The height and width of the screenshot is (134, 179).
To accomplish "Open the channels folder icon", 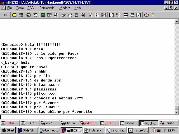I will [29, 15].
